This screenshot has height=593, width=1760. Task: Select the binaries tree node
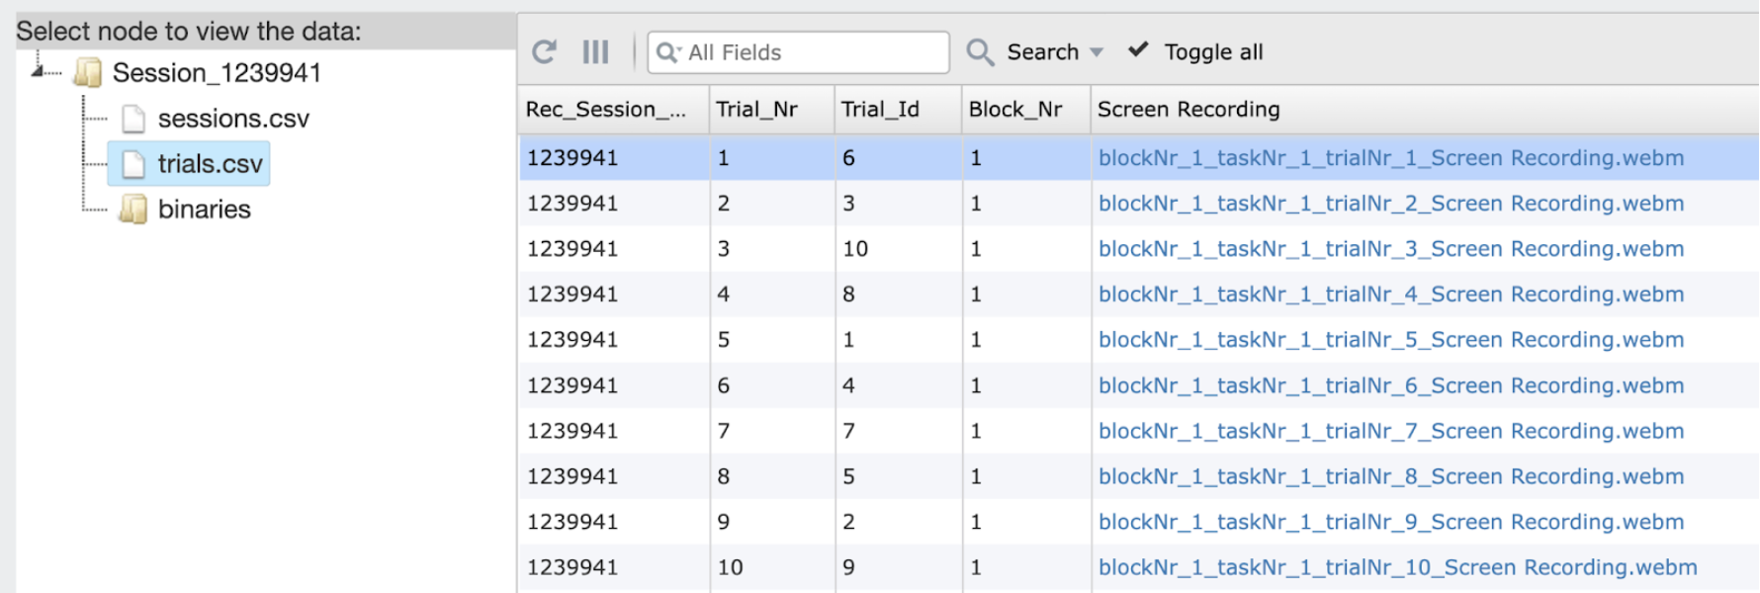204,210
